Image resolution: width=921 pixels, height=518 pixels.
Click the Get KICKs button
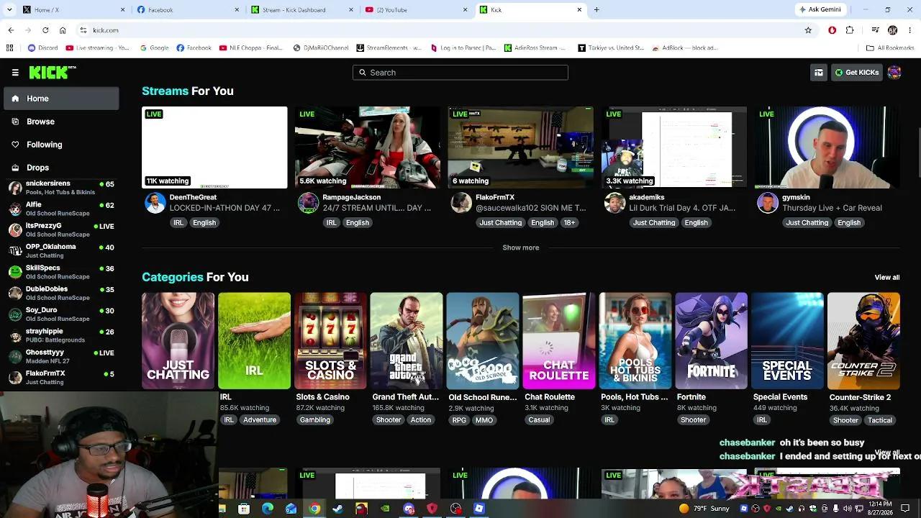[856, 73]
